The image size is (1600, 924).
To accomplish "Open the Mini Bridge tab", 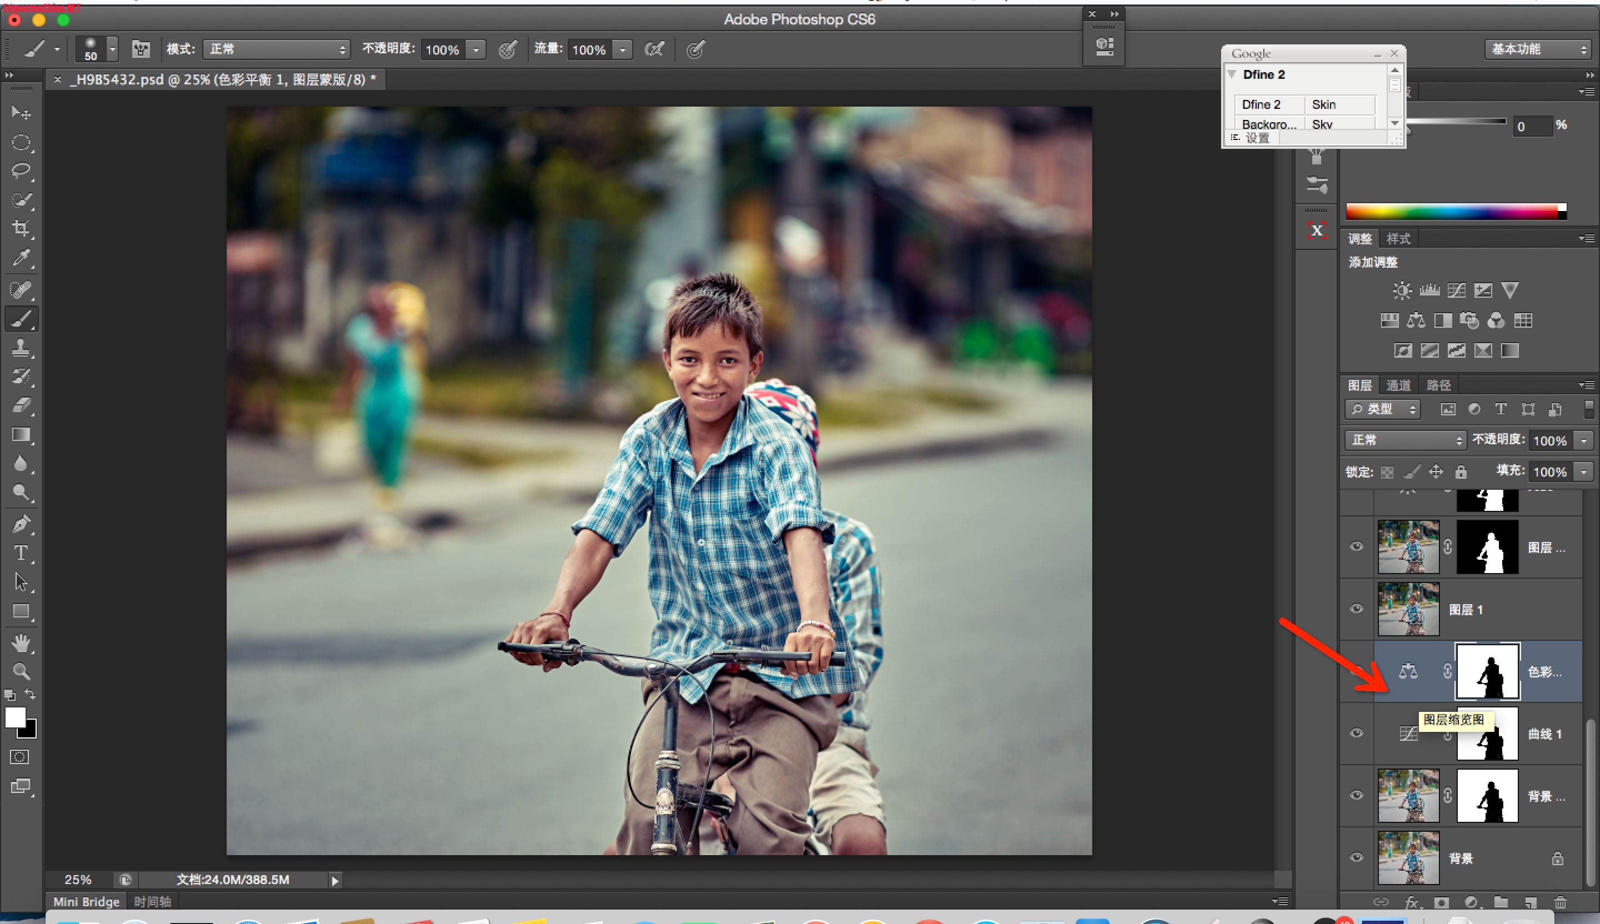I will pyautogui.click(x=86, y=902).
